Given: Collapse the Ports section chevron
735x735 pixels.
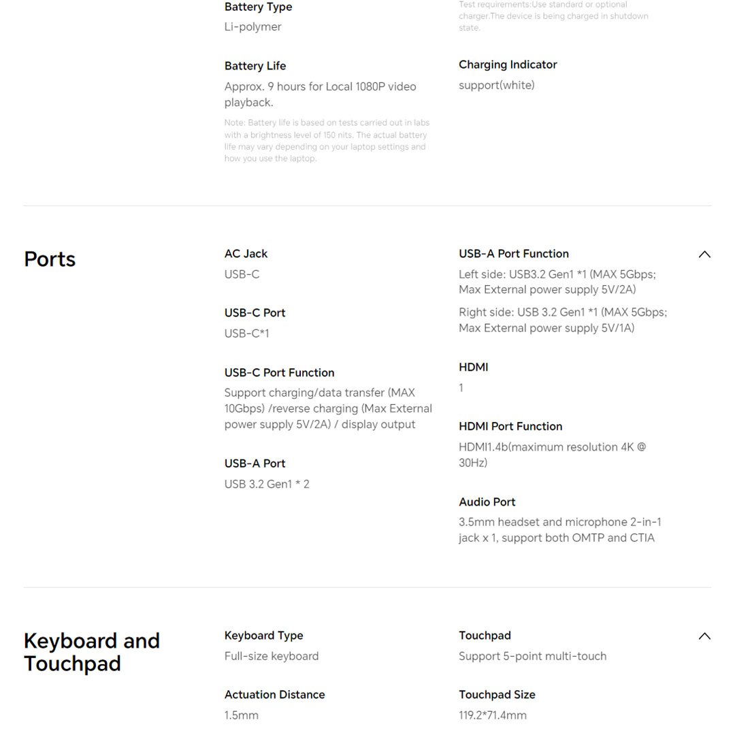Looking at the screenshot, I should tap(704, 255).
